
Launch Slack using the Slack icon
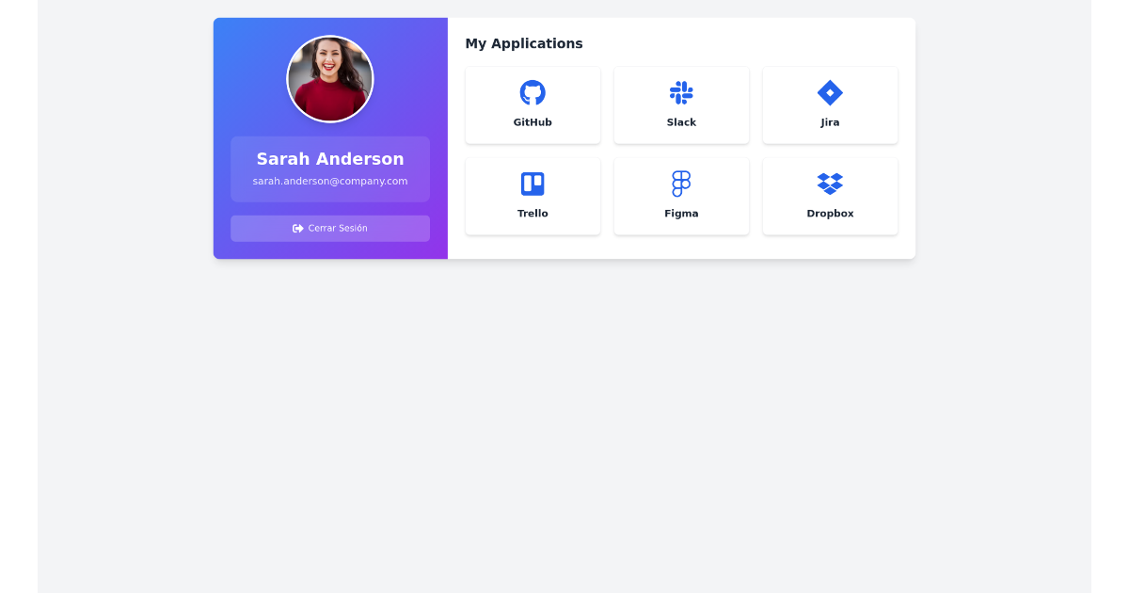point(681,92)
